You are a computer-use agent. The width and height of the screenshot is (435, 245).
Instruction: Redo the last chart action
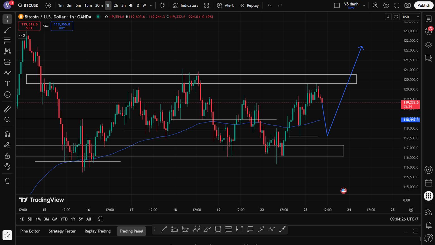tap(280, 5)
